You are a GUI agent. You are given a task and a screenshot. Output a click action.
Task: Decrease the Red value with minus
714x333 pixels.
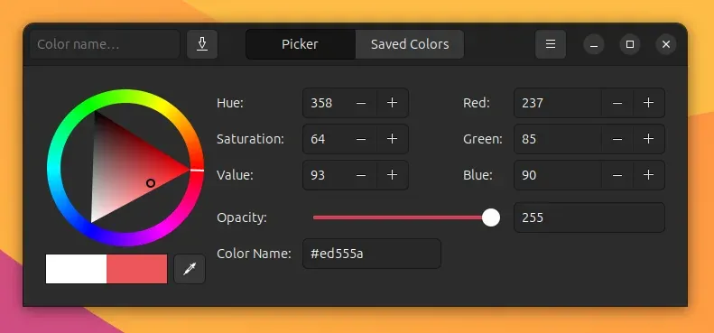[x=617, y=103]
